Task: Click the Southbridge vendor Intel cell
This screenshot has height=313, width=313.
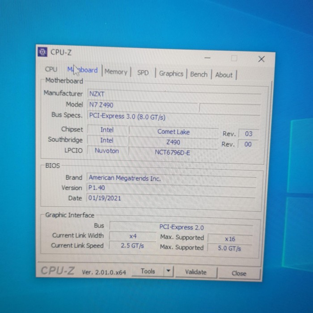Action: click(107, 140)
